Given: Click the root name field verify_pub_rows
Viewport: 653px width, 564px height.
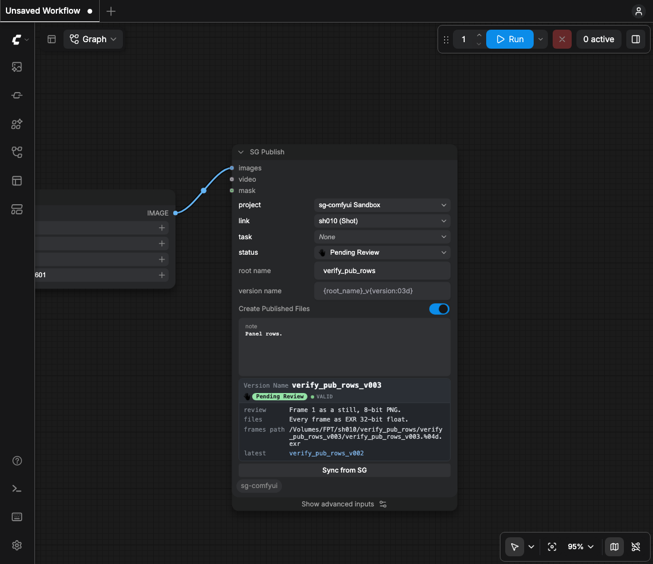Looking at the screenshot, I should 382,271.
